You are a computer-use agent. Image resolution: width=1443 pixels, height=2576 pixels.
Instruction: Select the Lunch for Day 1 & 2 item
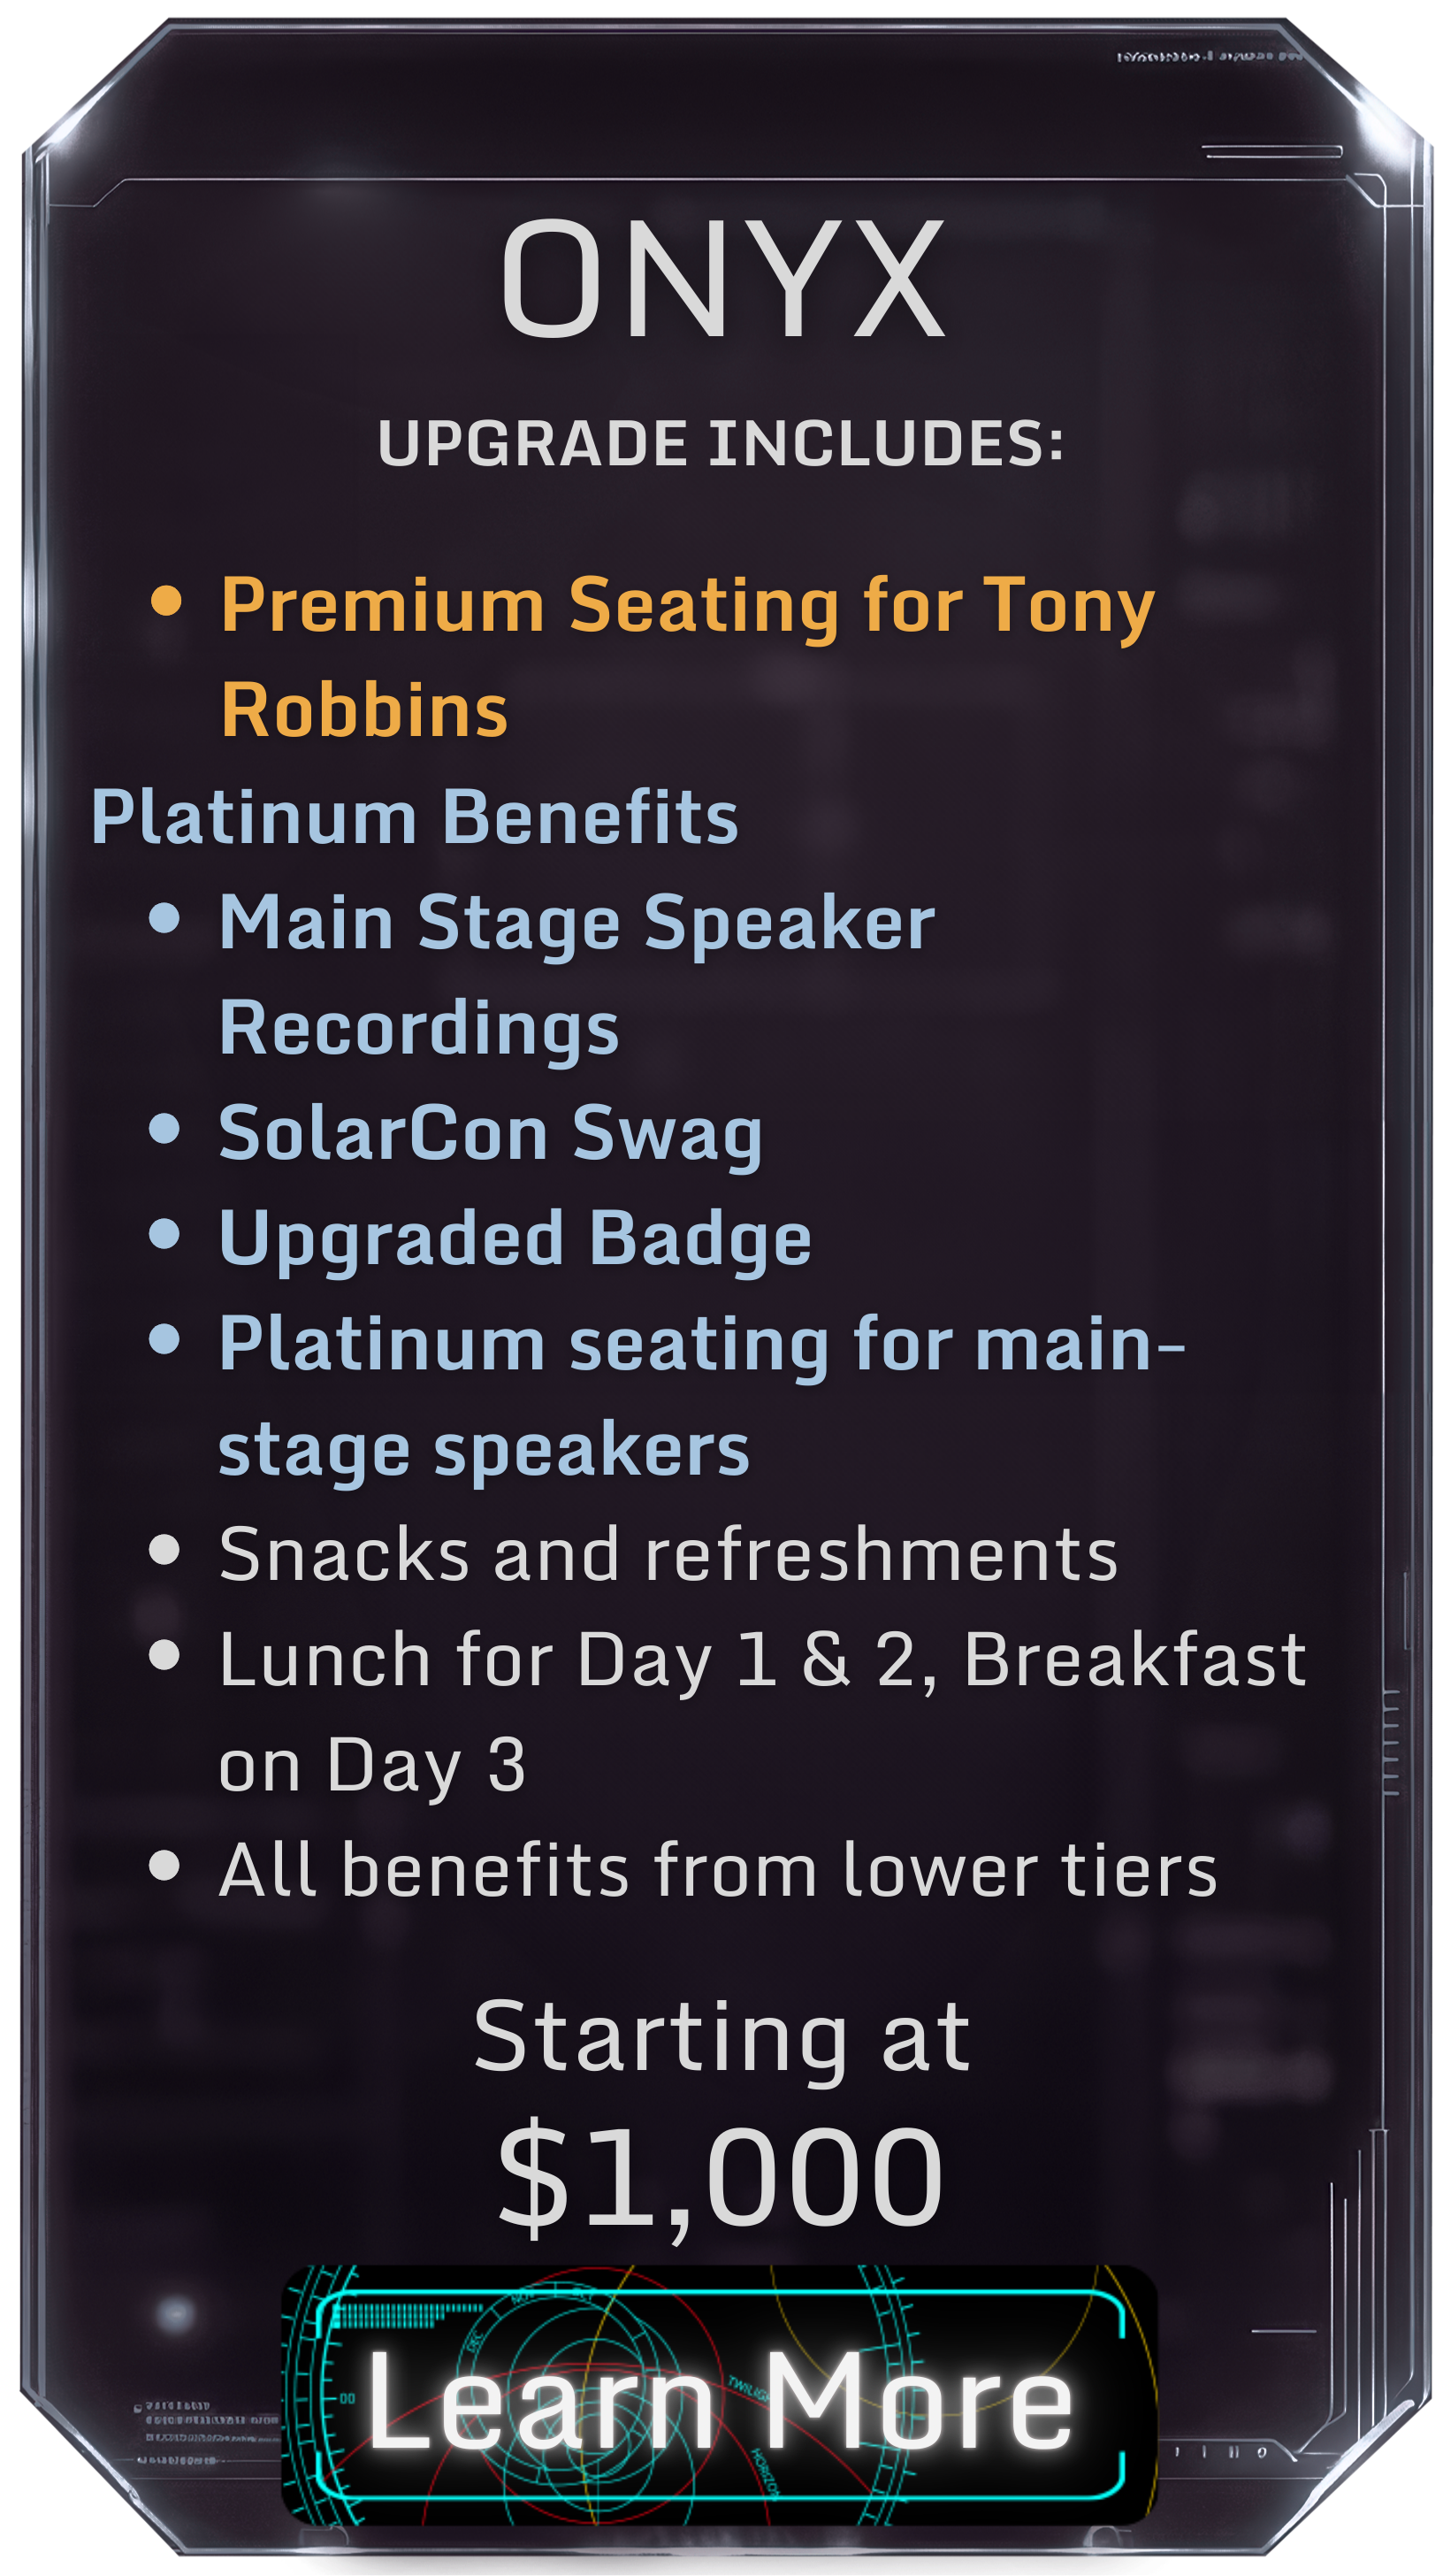click(762, 1713)
